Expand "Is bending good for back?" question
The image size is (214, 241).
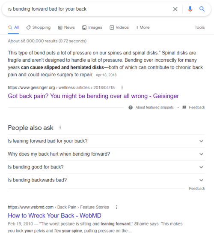[x=106, y=167]
